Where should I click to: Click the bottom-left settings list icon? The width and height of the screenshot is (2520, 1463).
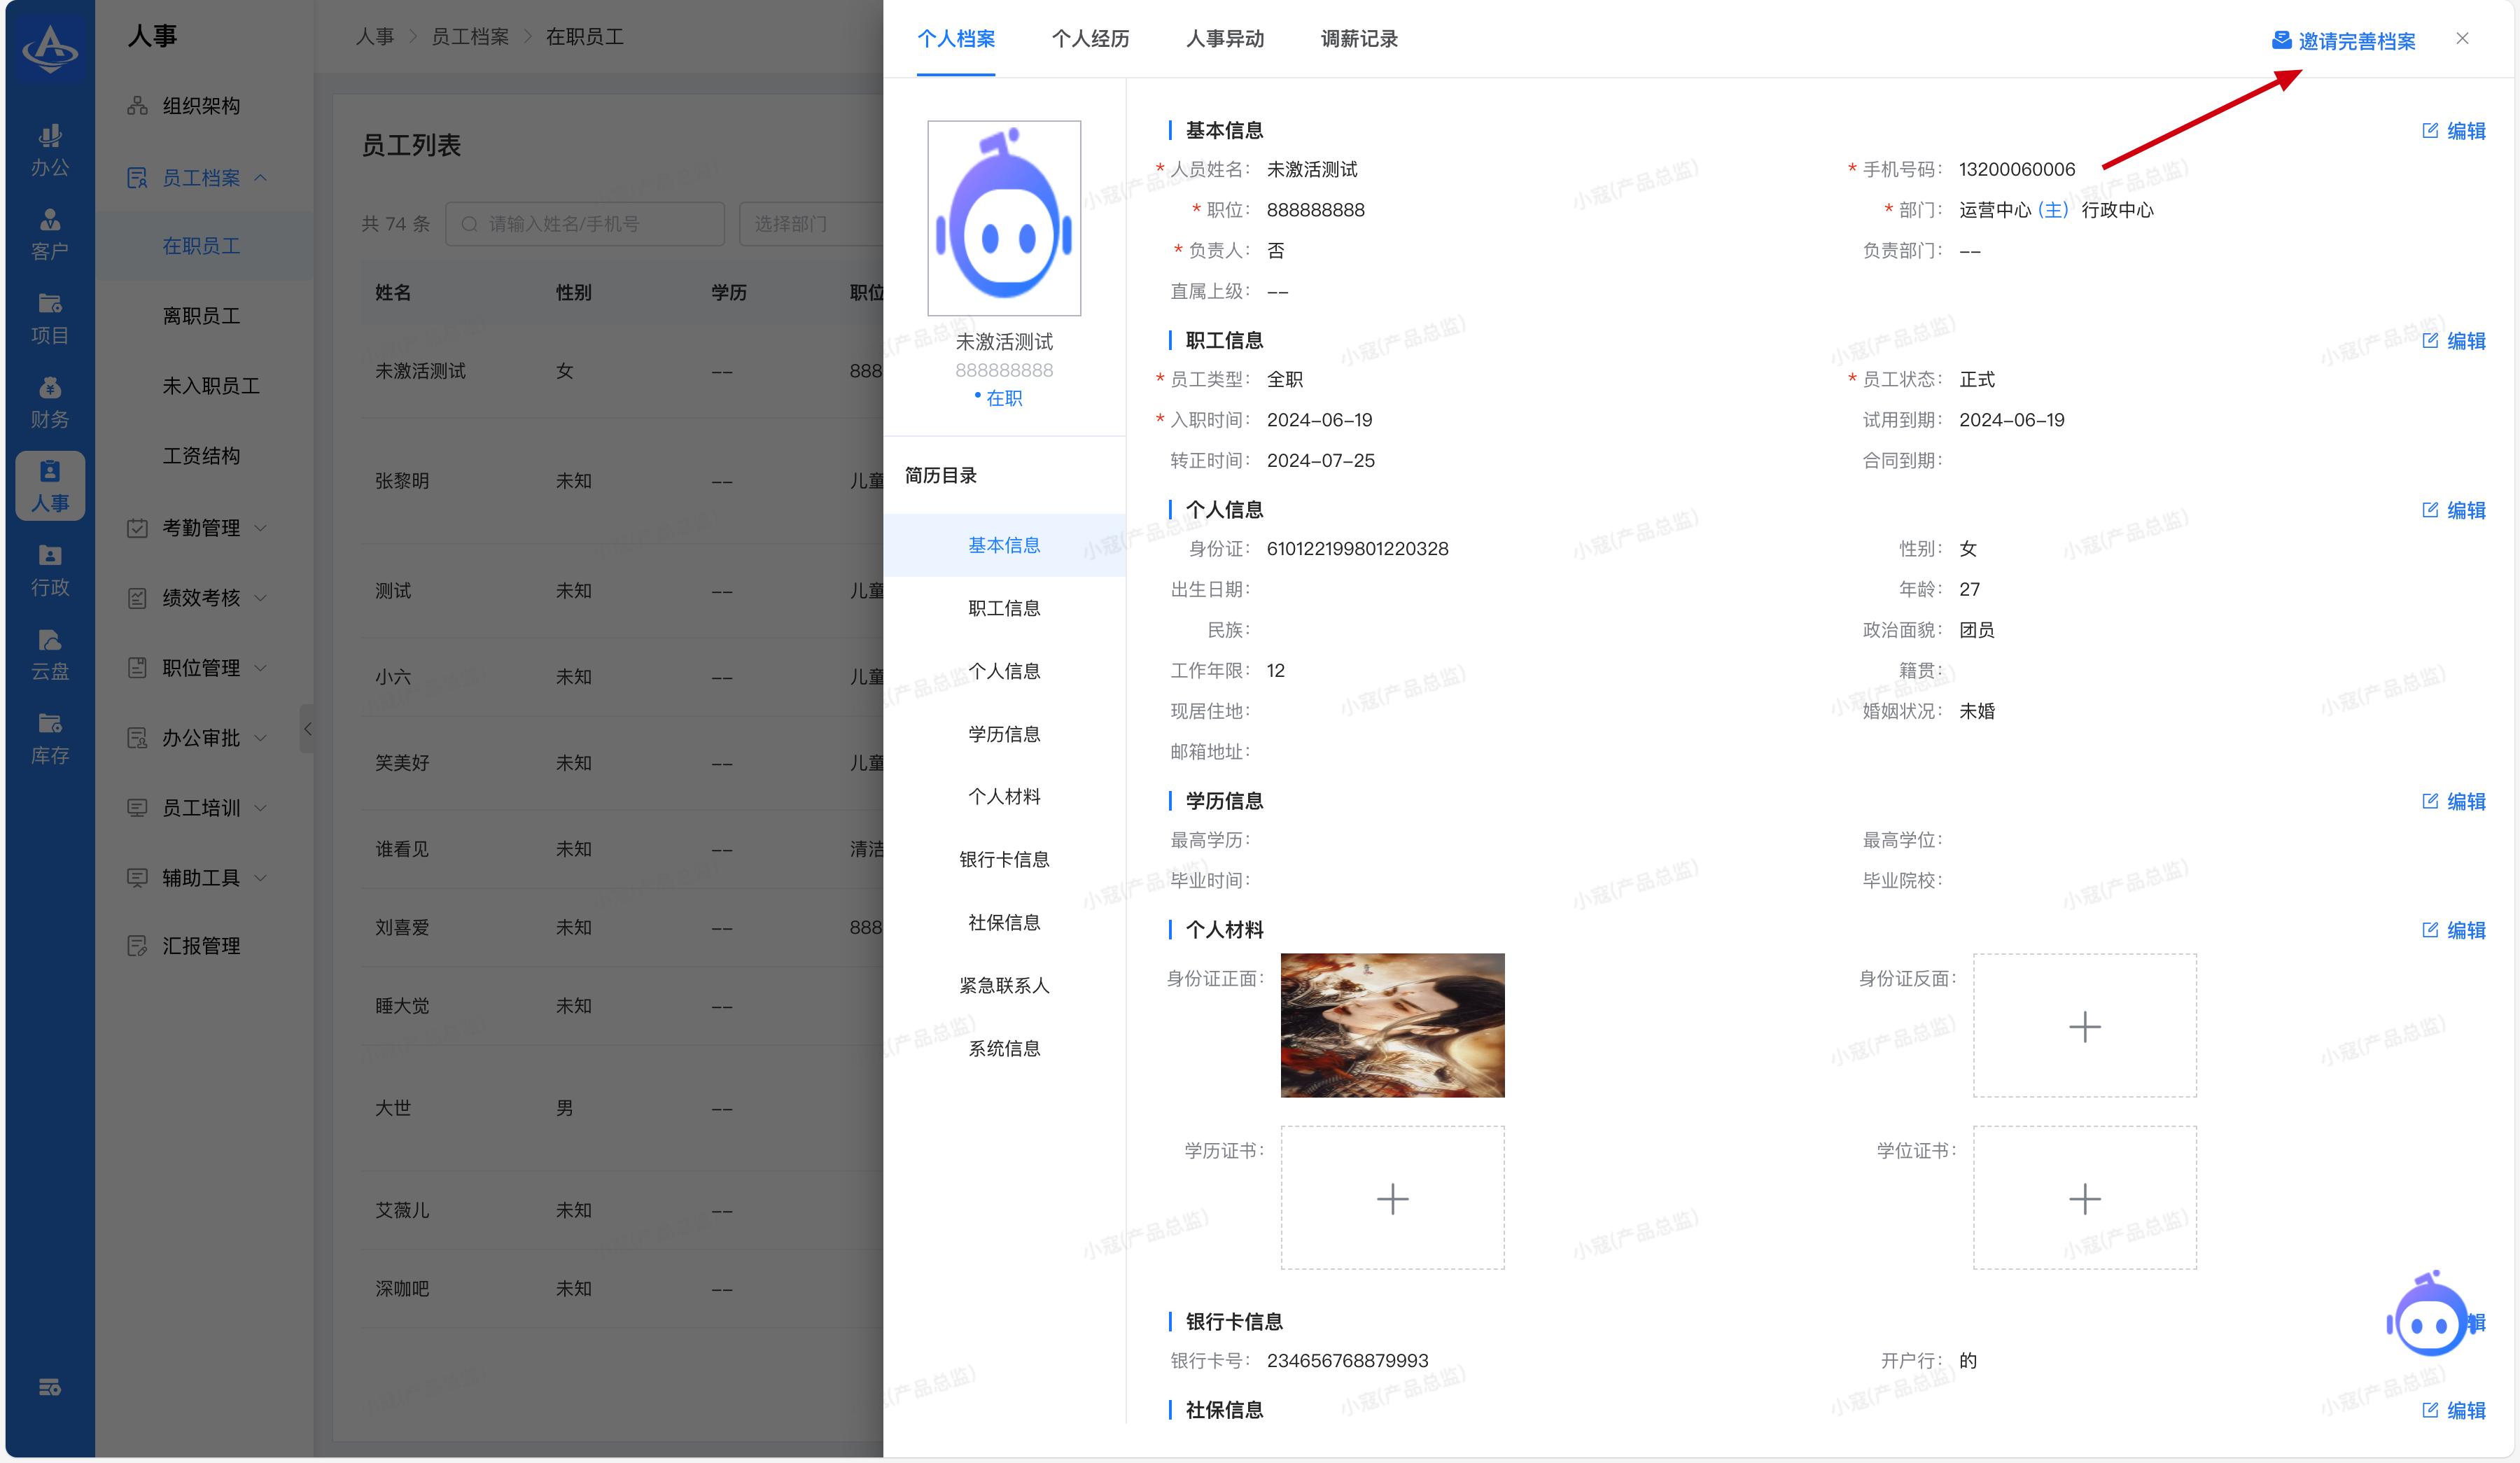point(49,1387)
